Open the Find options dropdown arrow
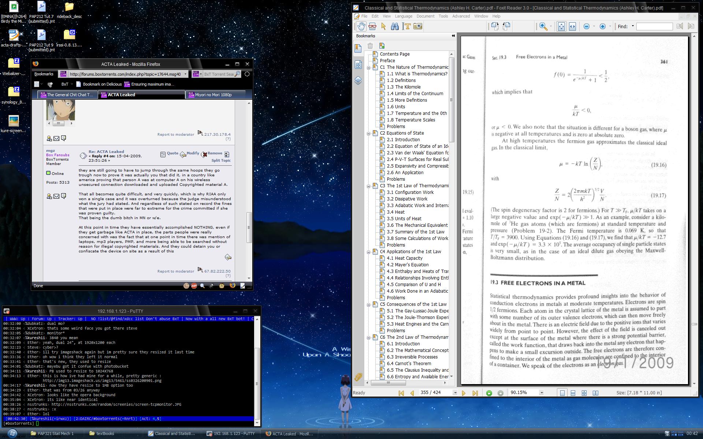 [x=633, y=26]
